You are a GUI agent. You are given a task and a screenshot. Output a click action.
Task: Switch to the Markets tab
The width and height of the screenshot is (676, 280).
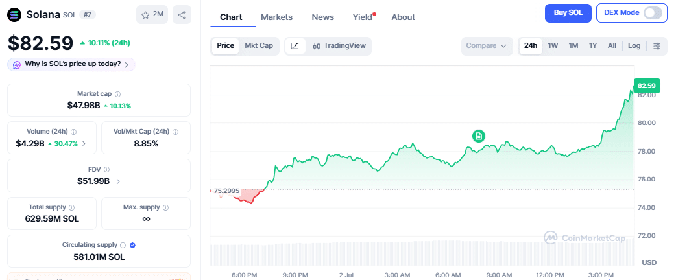pos(277,17)
